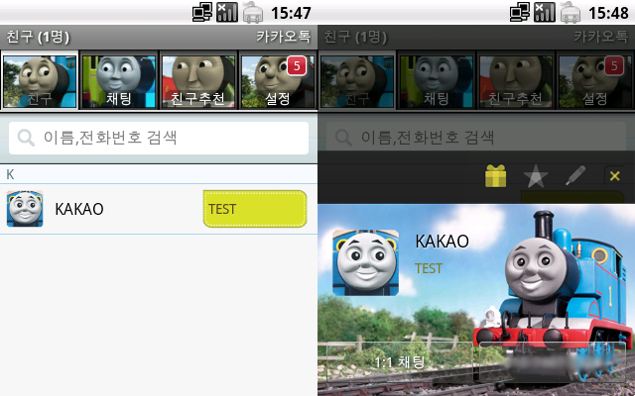Switch to the bright, undimmed 채팅 tab

[119, 81]
